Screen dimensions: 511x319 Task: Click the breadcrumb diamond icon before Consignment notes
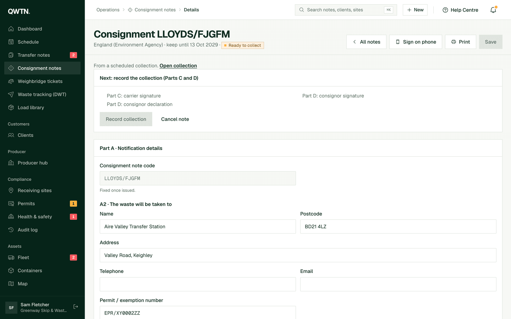click(130, 10)
